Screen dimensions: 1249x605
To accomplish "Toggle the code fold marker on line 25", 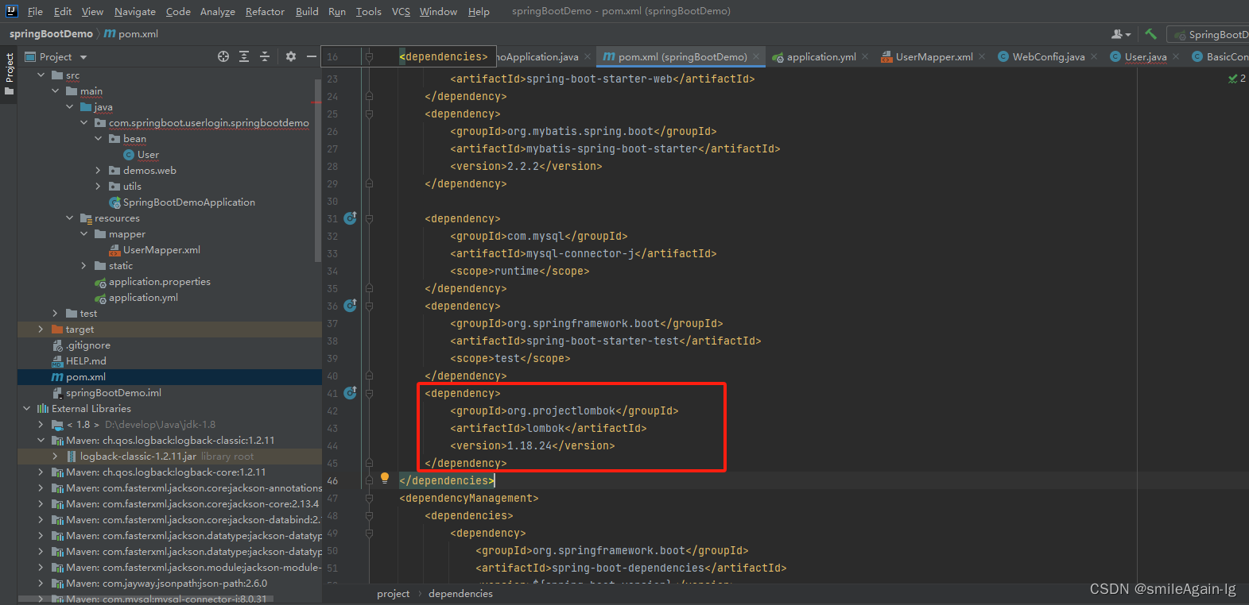I will (369, 114).
